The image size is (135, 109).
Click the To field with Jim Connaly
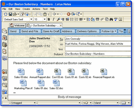98,39
